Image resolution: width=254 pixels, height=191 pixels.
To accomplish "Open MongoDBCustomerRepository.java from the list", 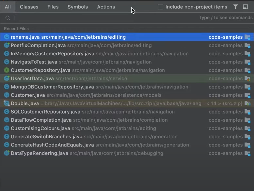I will (52, 87).
